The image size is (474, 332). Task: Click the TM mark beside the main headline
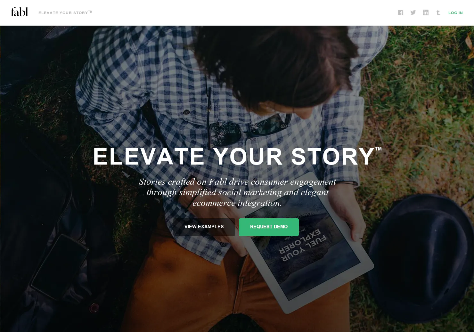378,149
